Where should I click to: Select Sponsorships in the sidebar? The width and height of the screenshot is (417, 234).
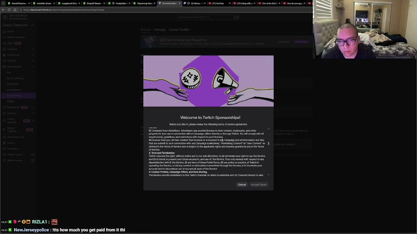[18, 96]
